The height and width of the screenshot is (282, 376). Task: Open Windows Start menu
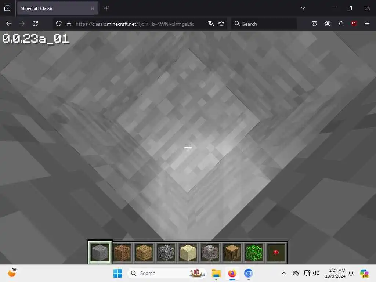118,273
